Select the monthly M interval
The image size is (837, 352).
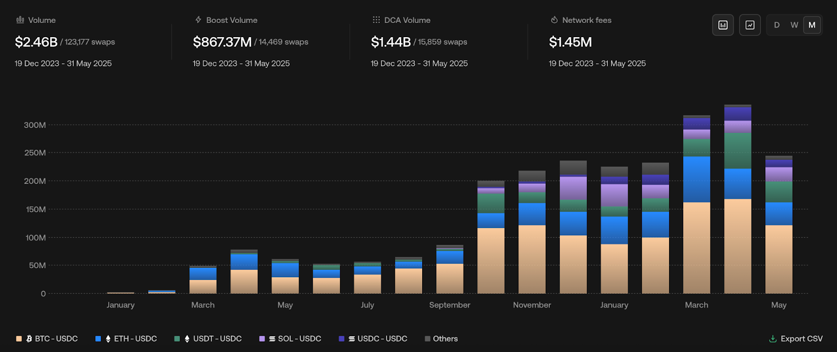[x=812, y=25]
